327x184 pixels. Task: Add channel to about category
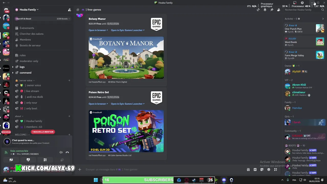(69, 116)
